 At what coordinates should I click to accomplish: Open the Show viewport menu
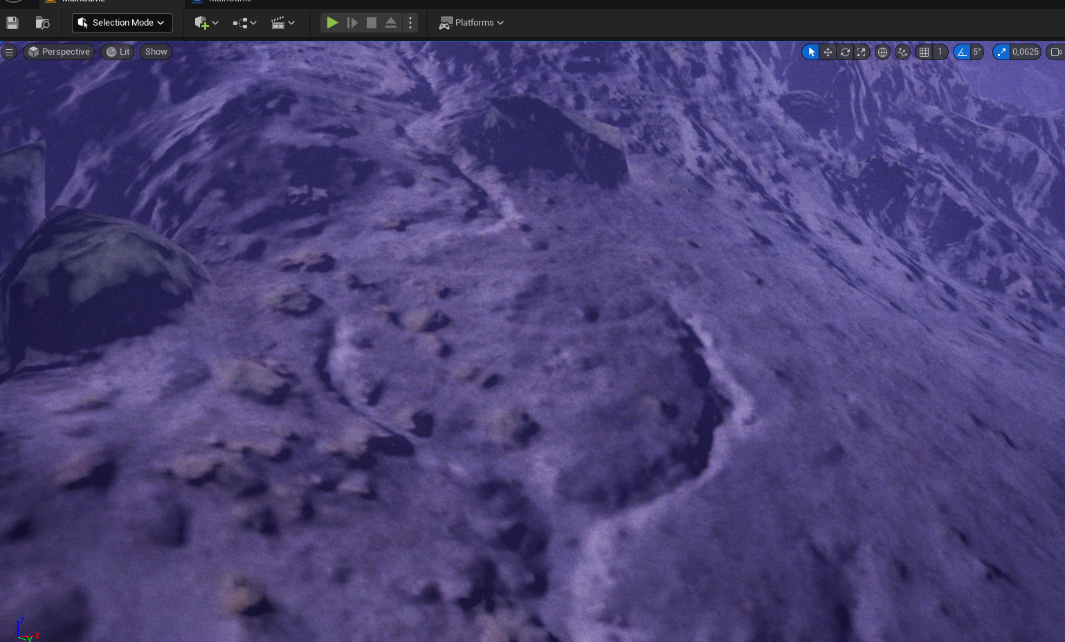click(156, 52)
